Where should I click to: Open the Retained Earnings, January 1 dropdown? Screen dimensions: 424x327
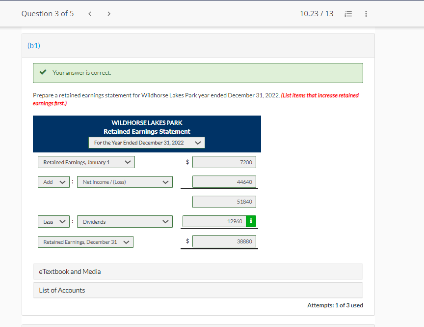point(86,162)
